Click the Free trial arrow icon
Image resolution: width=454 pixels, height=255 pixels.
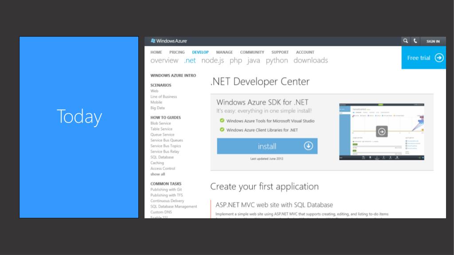[439, 58]
